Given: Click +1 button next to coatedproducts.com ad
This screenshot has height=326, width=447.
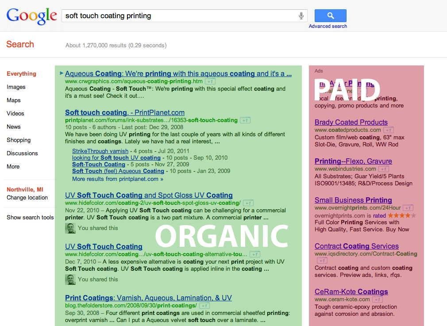Looking at the screenshot, I should point(389,130).
